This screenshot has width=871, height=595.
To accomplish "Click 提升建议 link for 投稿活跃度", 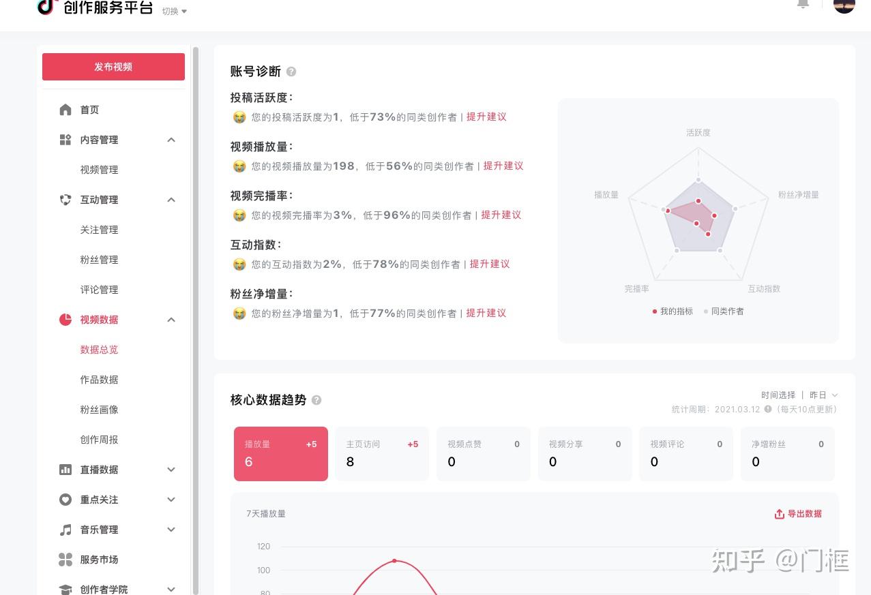I will click(486, 117).
